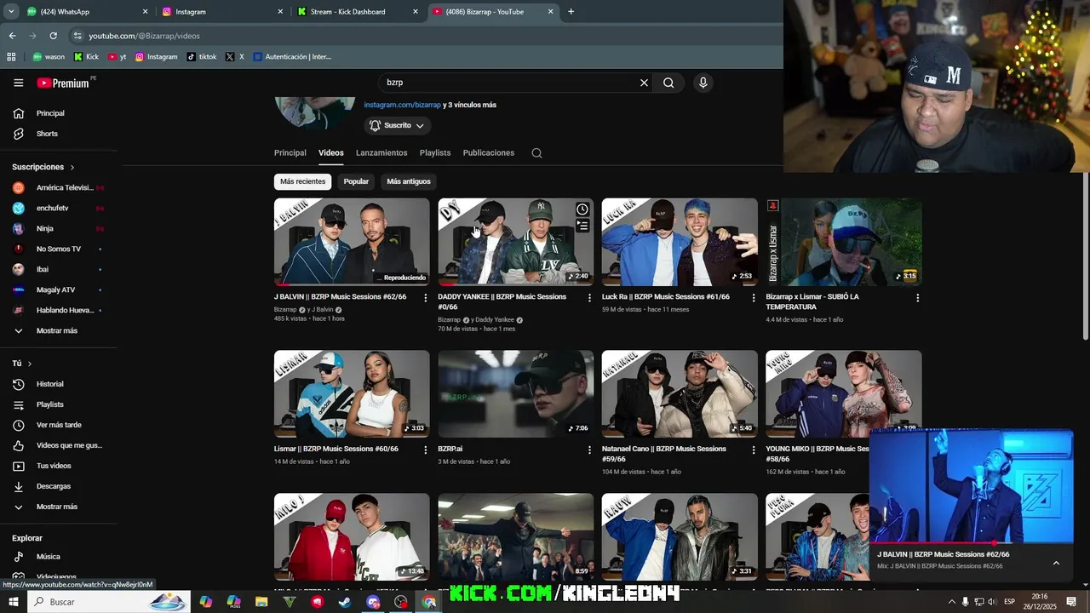This screenshot has height=613, width=1090.
Task: Open instagram.com/bizarrap link
Action: (x=403, y=105)
